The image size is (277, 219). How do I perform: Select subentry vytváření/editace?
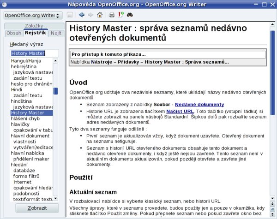coord(33,148)
